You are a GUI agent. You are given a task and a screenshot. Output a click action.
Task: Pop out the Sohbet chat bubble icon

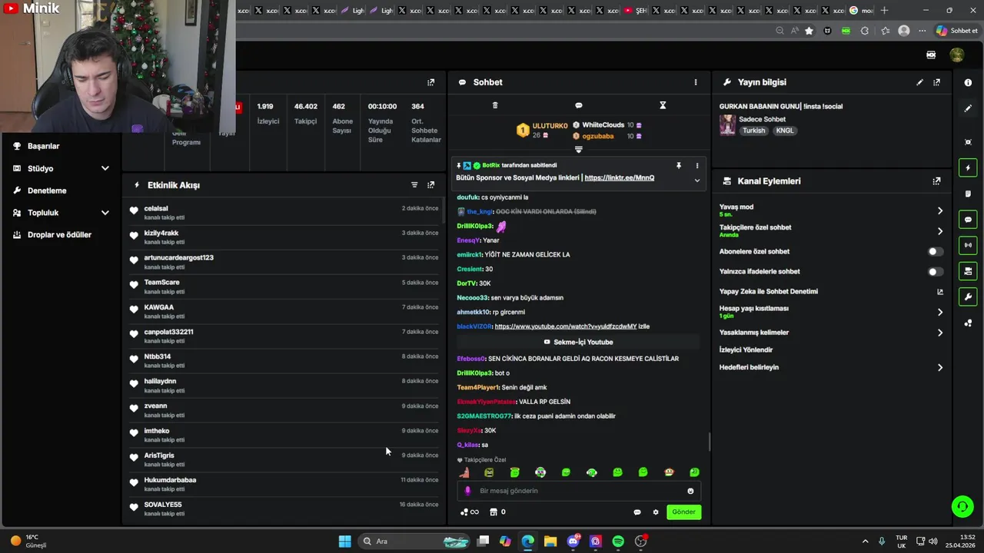click(579, 105)
